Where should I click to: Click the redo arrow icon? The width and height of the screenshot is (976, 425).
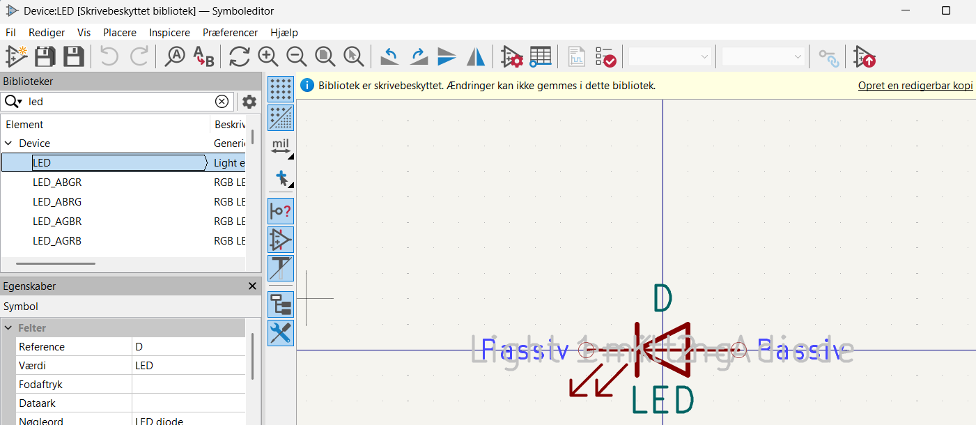click(x=139, y=56)
